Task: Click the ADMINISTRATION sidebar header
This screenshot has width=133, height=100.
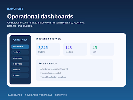Action: (20, 40)
